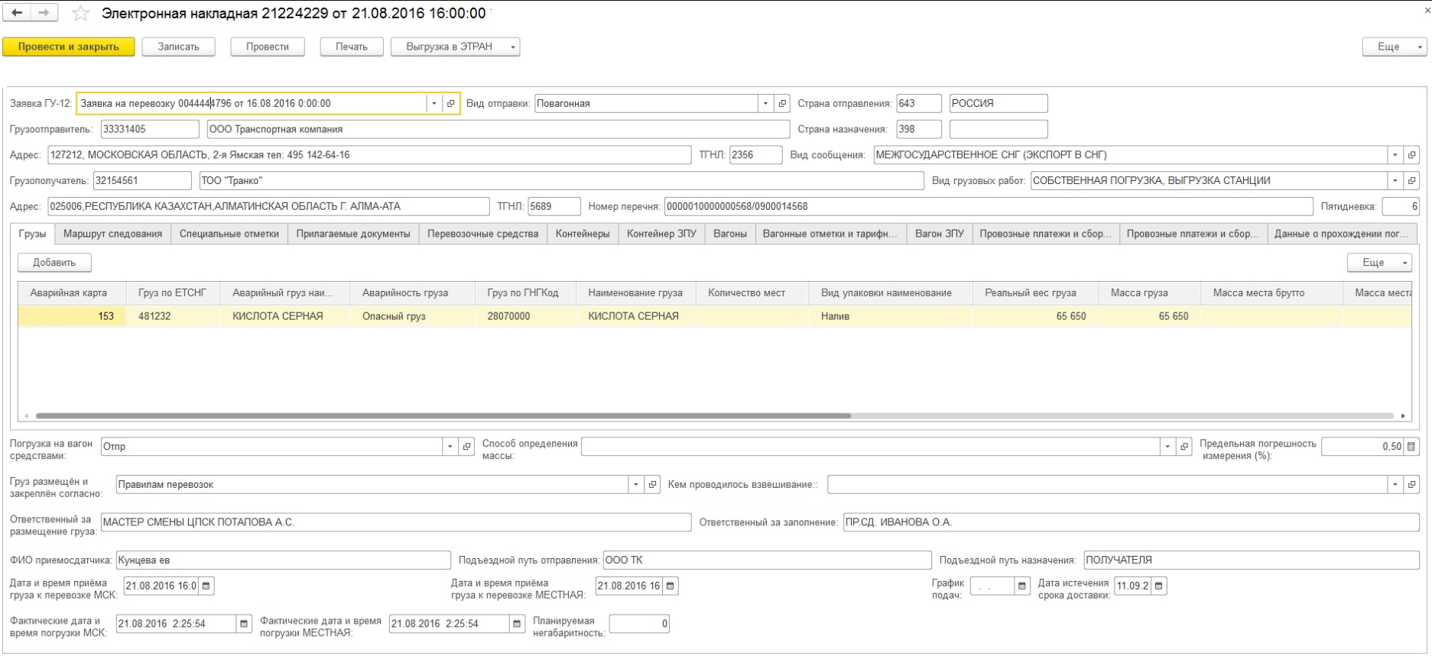This screenshot has width=1432, height=662.
Task: Open Вагонные отметки и тарифн tab
Action: [830, 234]
